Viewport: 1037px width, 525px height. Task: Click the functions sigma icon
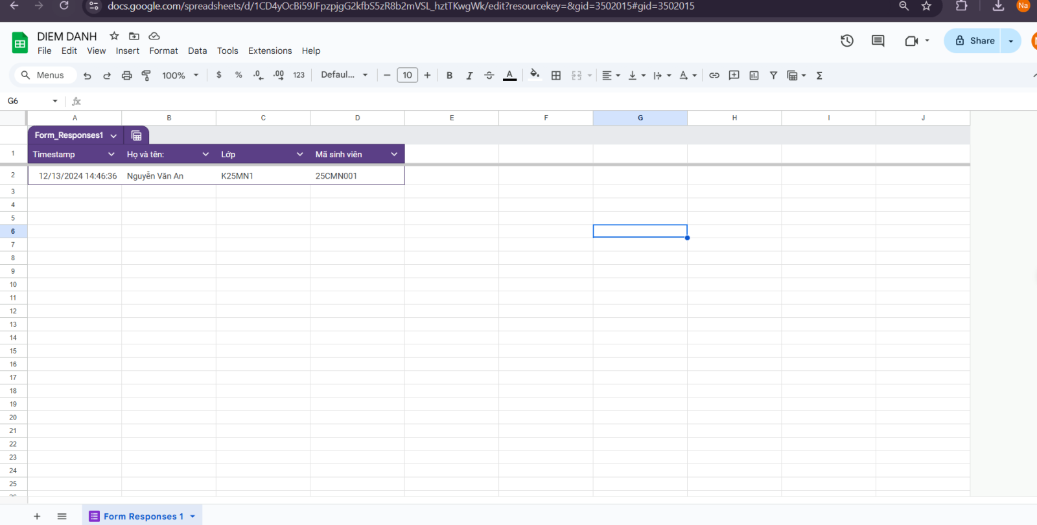(819, 76)
